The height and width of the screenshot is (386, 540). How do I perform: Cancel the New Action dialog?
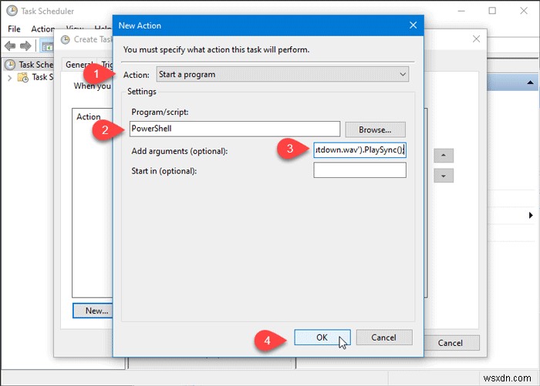click(x=383, y=337)
